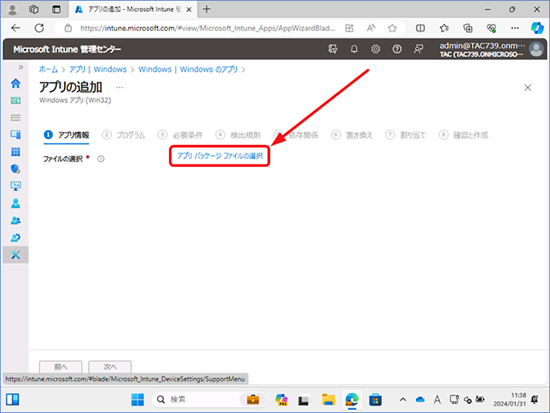The width and height of the screenshot is (550, 413).
Task: Open Edge settings and more menu
Action: point(515,28)
